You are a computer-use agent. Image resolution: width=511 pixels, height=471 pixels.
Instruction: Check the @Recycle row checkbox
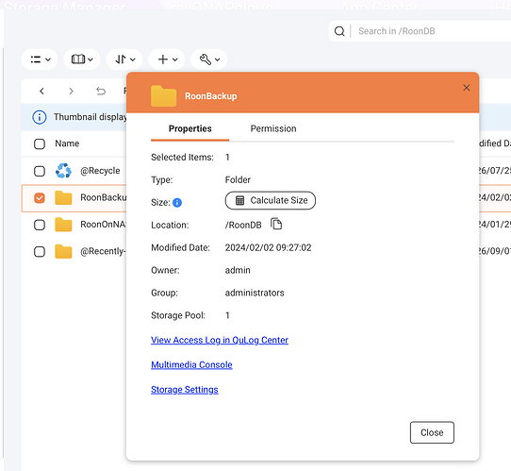click(x=40, y=171)
